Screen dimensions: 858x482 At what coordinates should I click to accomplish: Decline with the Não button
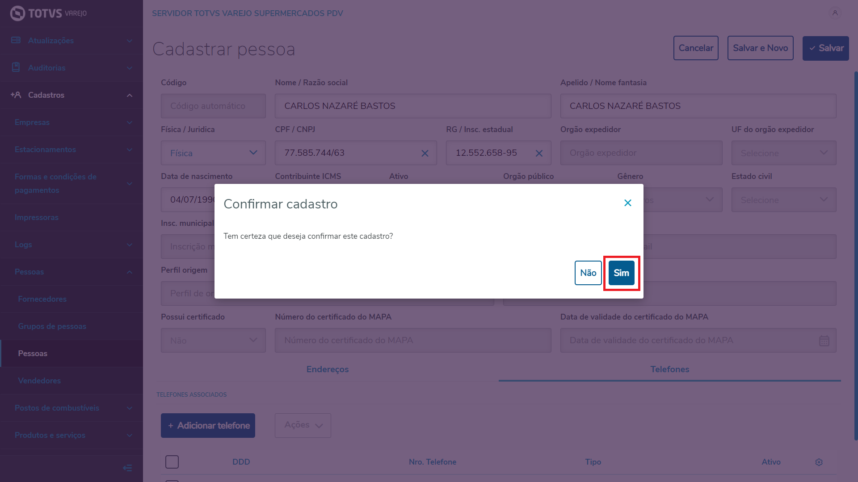pos(588,273)
